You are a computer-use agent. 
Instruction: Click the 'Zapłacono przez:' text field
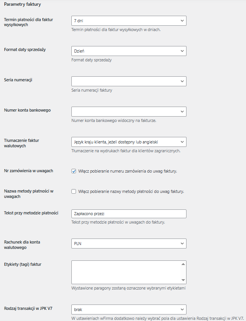129,214
